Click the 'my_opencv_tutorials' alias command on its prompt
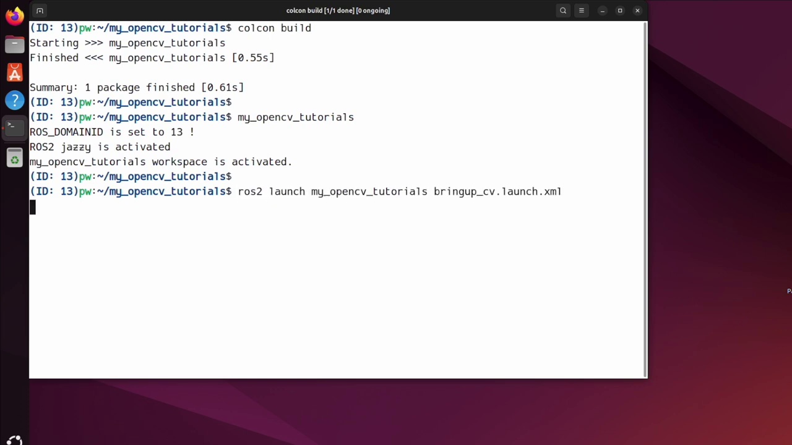Screen dimensions: 792x445 click(x=296, y=117)
